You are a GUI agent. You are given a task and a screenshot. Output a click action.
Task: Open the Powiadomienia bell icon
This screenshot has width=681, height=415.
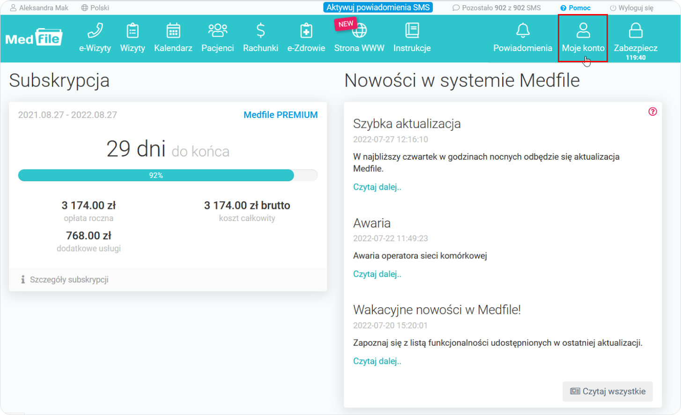(523, 30)
